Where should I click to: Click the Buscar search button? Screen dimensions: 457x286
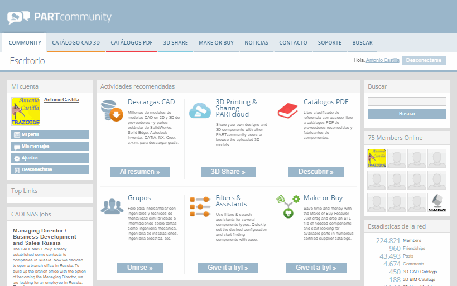(x=407, y=114)
